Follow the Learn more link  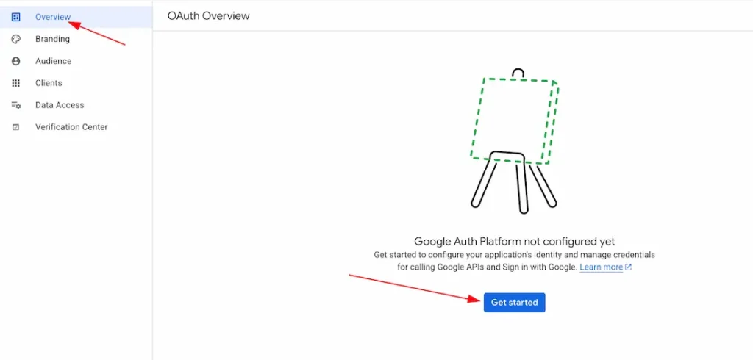pyautogui.click(x=601, y=267)
